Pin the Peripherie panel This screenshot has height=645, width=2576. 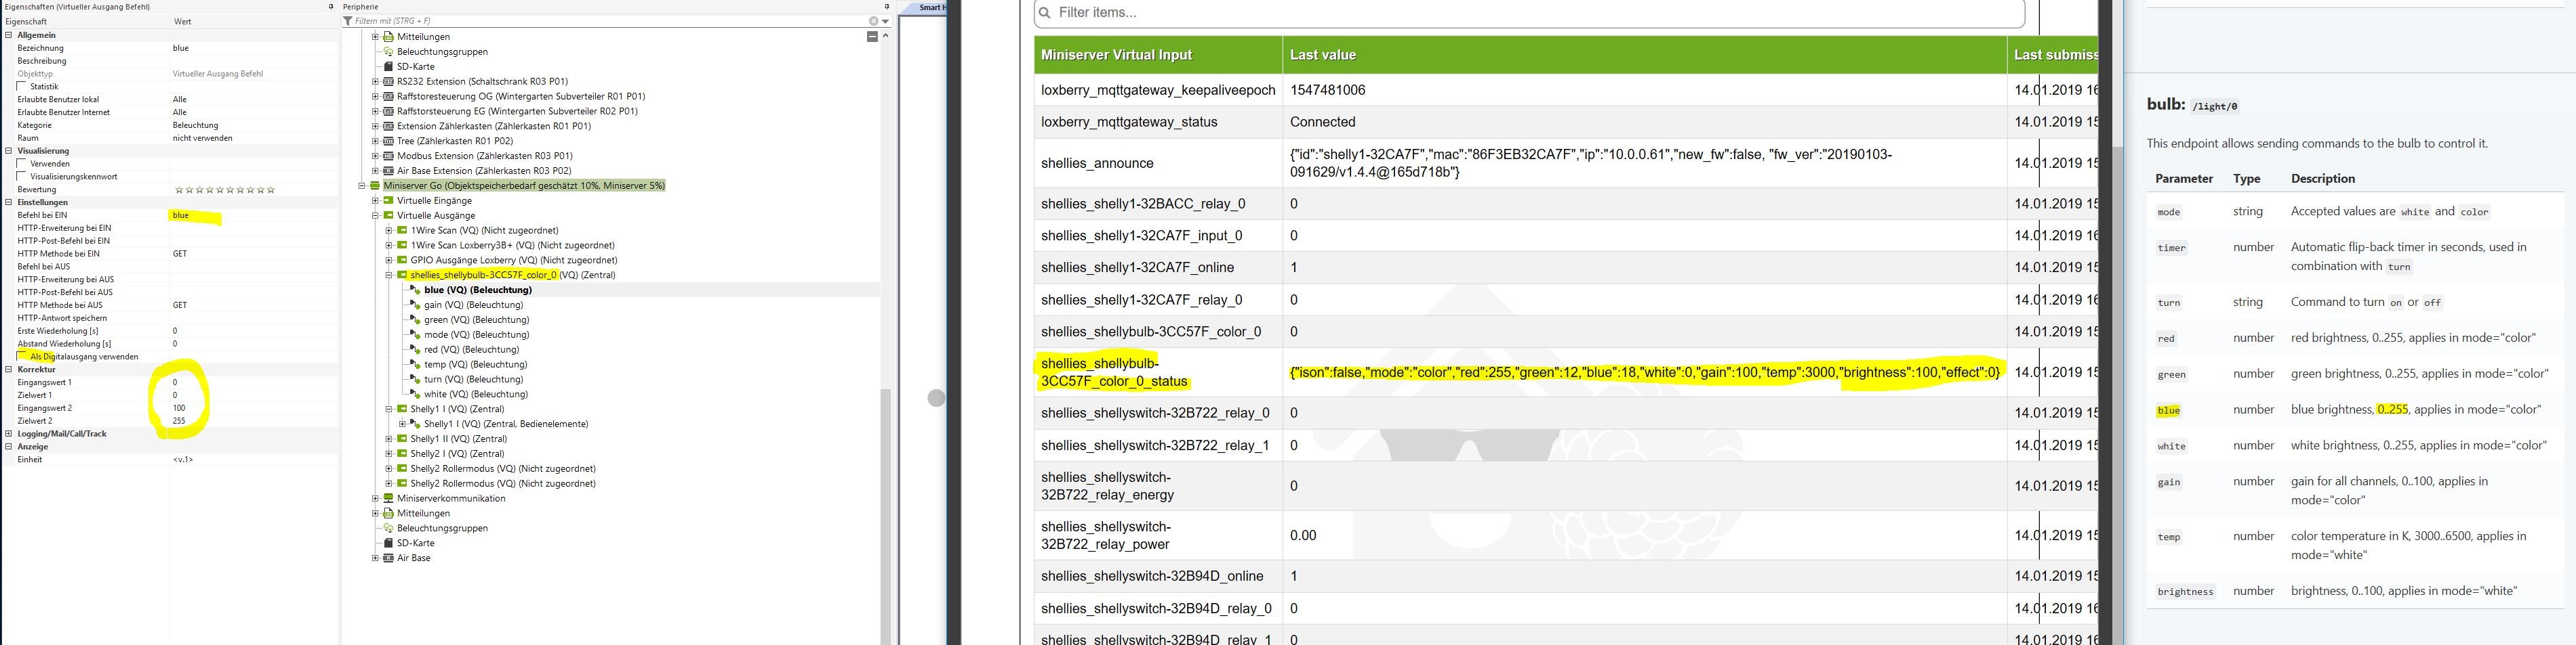[x=887, y=7]
